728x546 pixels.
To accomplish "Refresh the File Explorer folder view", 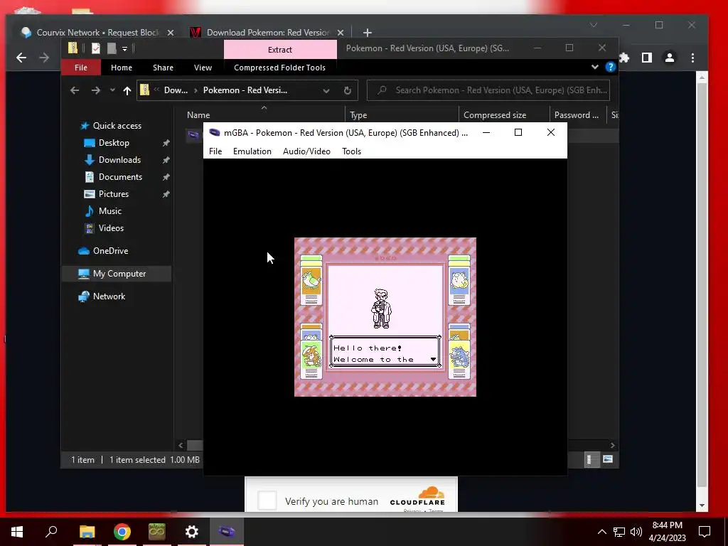I will tap(347, 90).
